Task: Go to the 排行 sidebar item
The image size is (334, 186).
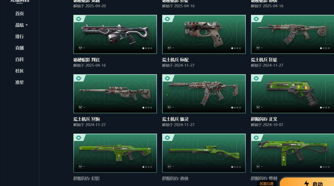Action: (x=20, y=36)
